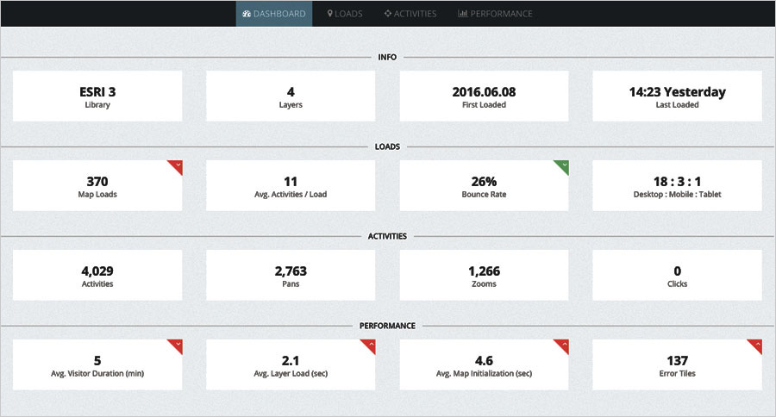The image size is (776, 417).
Task: Click the crosshair icon beside Activities
Action: click(388, 14)
